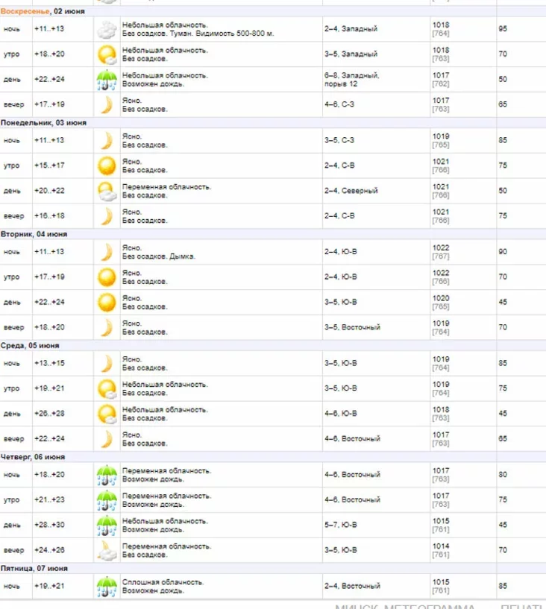Click the moon icon for Monday night
546x609 pixels.
(x=107, y=141)
